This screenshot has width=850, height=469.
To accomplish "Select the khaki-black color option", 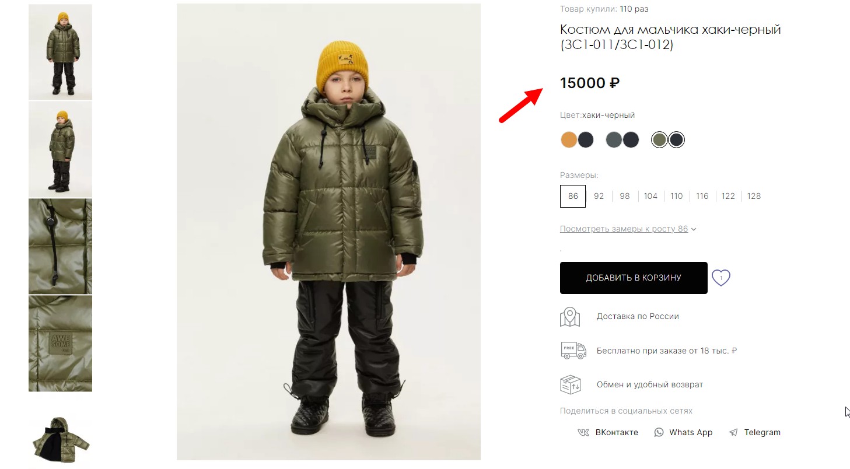I will click(668, 140).
